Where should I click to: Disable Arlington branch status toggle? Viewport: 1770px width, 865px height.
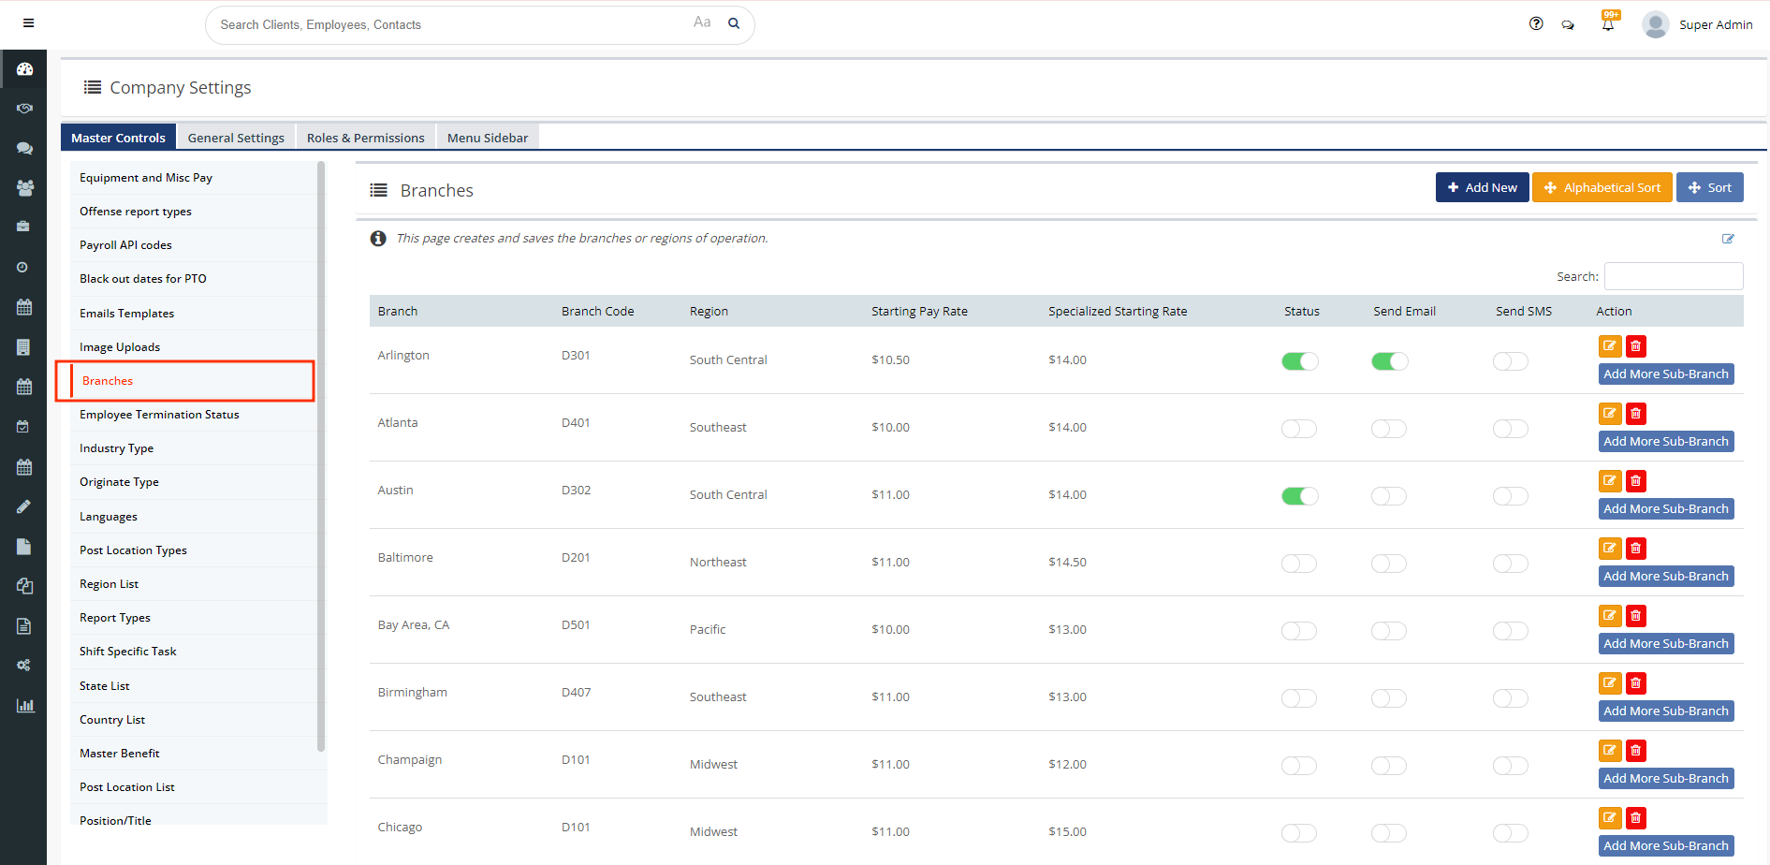[x=1299, y=361]
